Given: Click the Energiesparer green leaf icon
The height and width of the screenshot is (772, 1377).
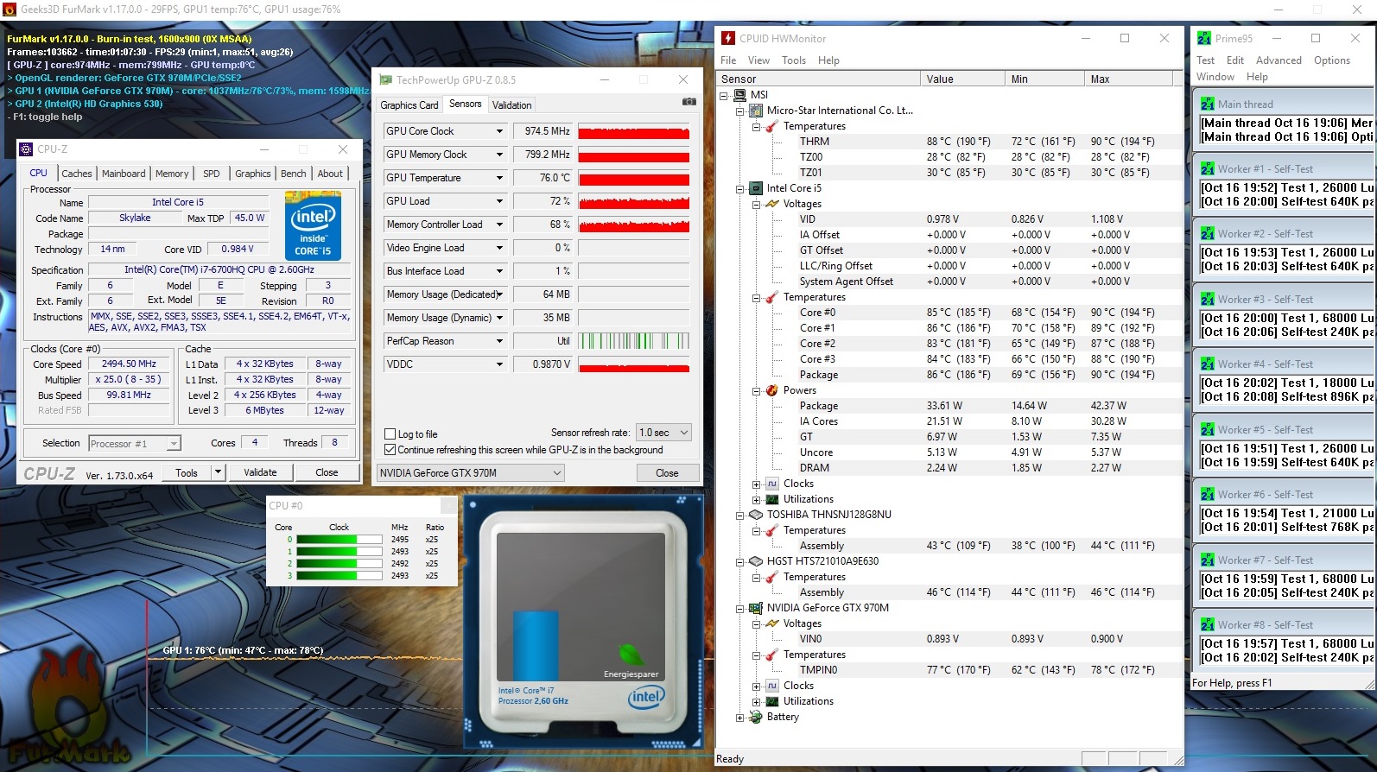Looking at the screenshot, I should 631,655.
